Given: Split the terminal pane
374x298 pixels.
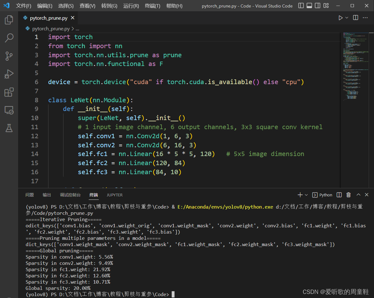Looking at the screenshot, I should (x=339, y=195).
